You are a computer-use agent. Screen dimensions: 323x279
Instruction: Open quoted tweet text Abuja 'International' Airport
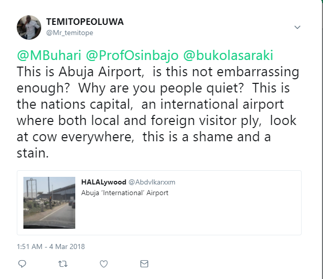click(125, 193)
